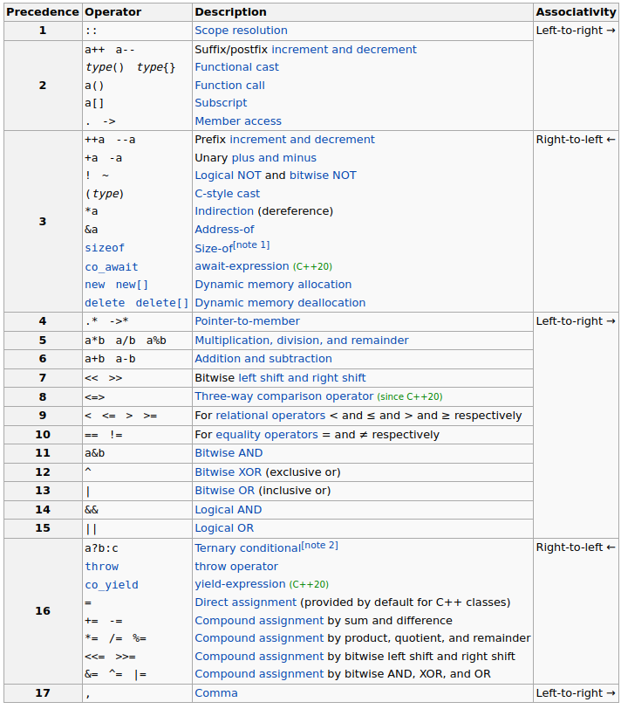Open the Pointer-to-member link
Image resolution: width=621 pixels, height=709 pixels.
(x=247, y=321)
